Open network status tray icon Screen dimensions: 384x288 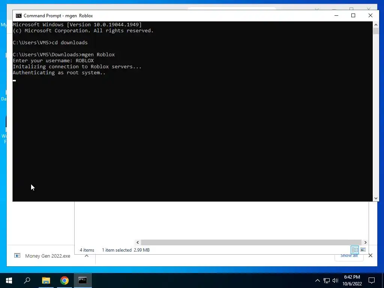tap(327, 280)
